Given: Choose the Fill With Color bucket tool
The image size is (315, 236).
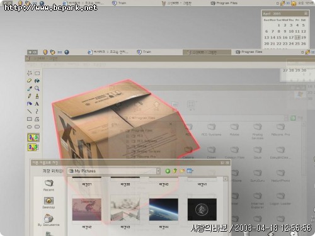Looking at the screenshot, I should tap(37, 81).
